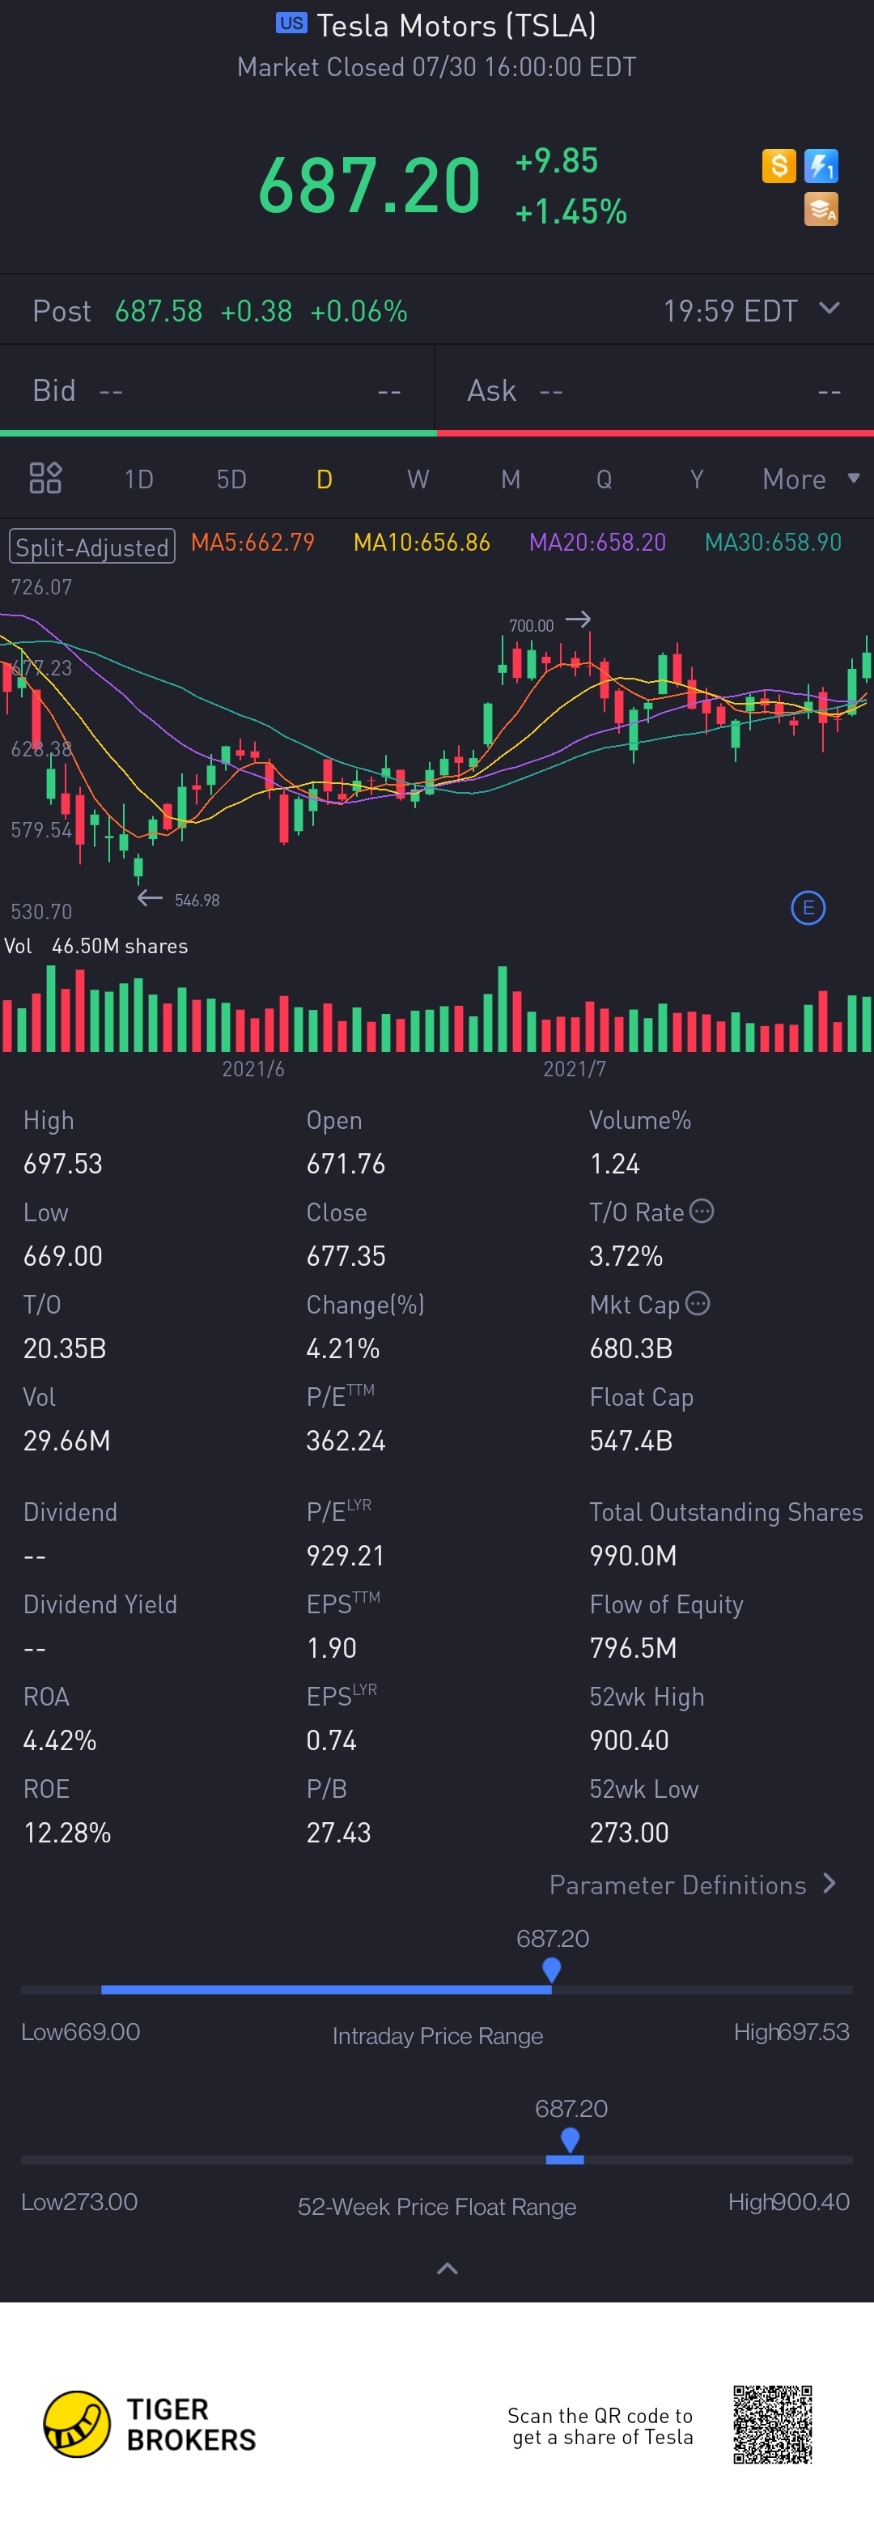Tap the Float Cap value 547.4B
Viewport: 874px width, 2547px height.
(x=631, y=1440)
